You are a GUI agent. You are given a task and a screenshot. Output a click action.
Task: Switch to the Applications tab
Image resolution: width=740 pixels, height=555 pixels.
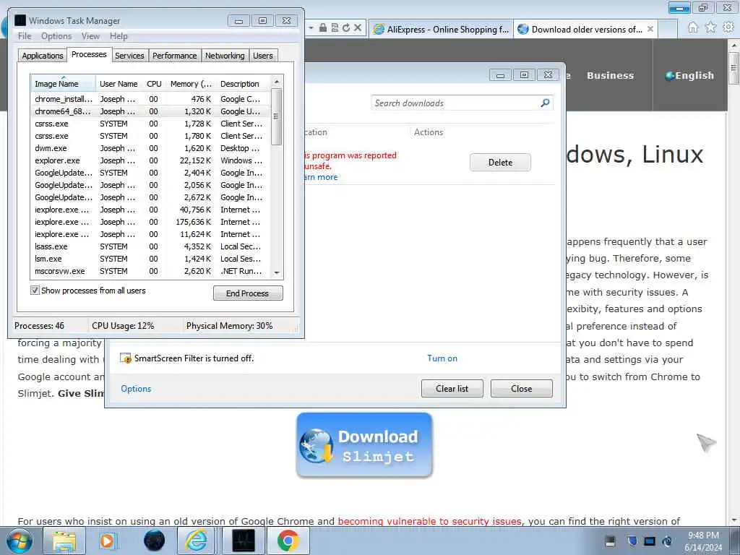43,56
